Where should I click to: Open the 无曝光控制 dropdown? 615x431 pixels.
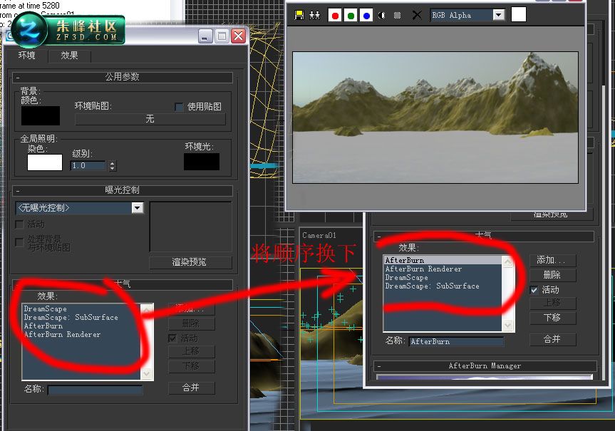click(x=80, y=208)
